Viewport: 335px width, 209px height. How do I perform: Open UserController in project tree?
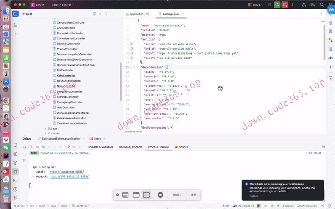coord(66,107)
